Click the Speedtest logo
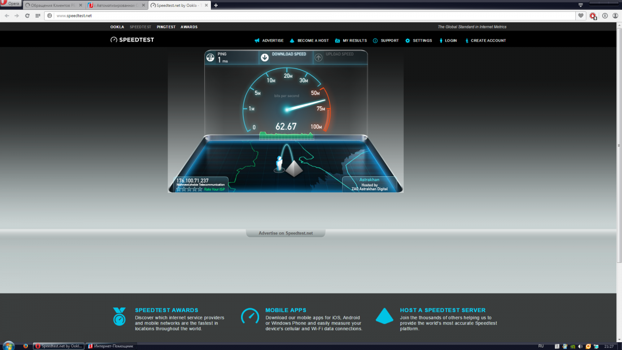The height and width of the screenshot is (350, 622). [x=132, y=40]
